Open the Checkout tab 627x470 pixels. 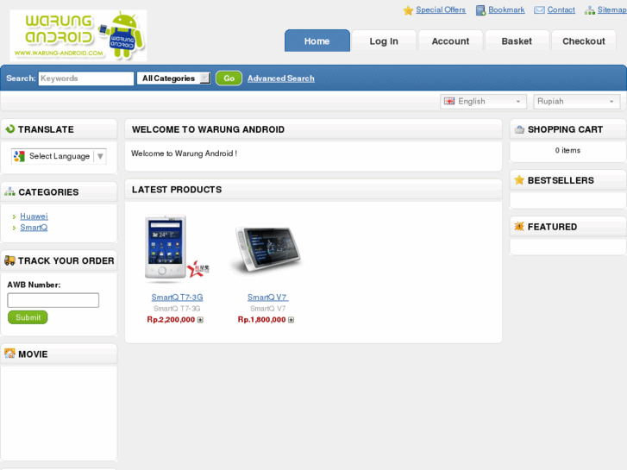tap(583, 41)
